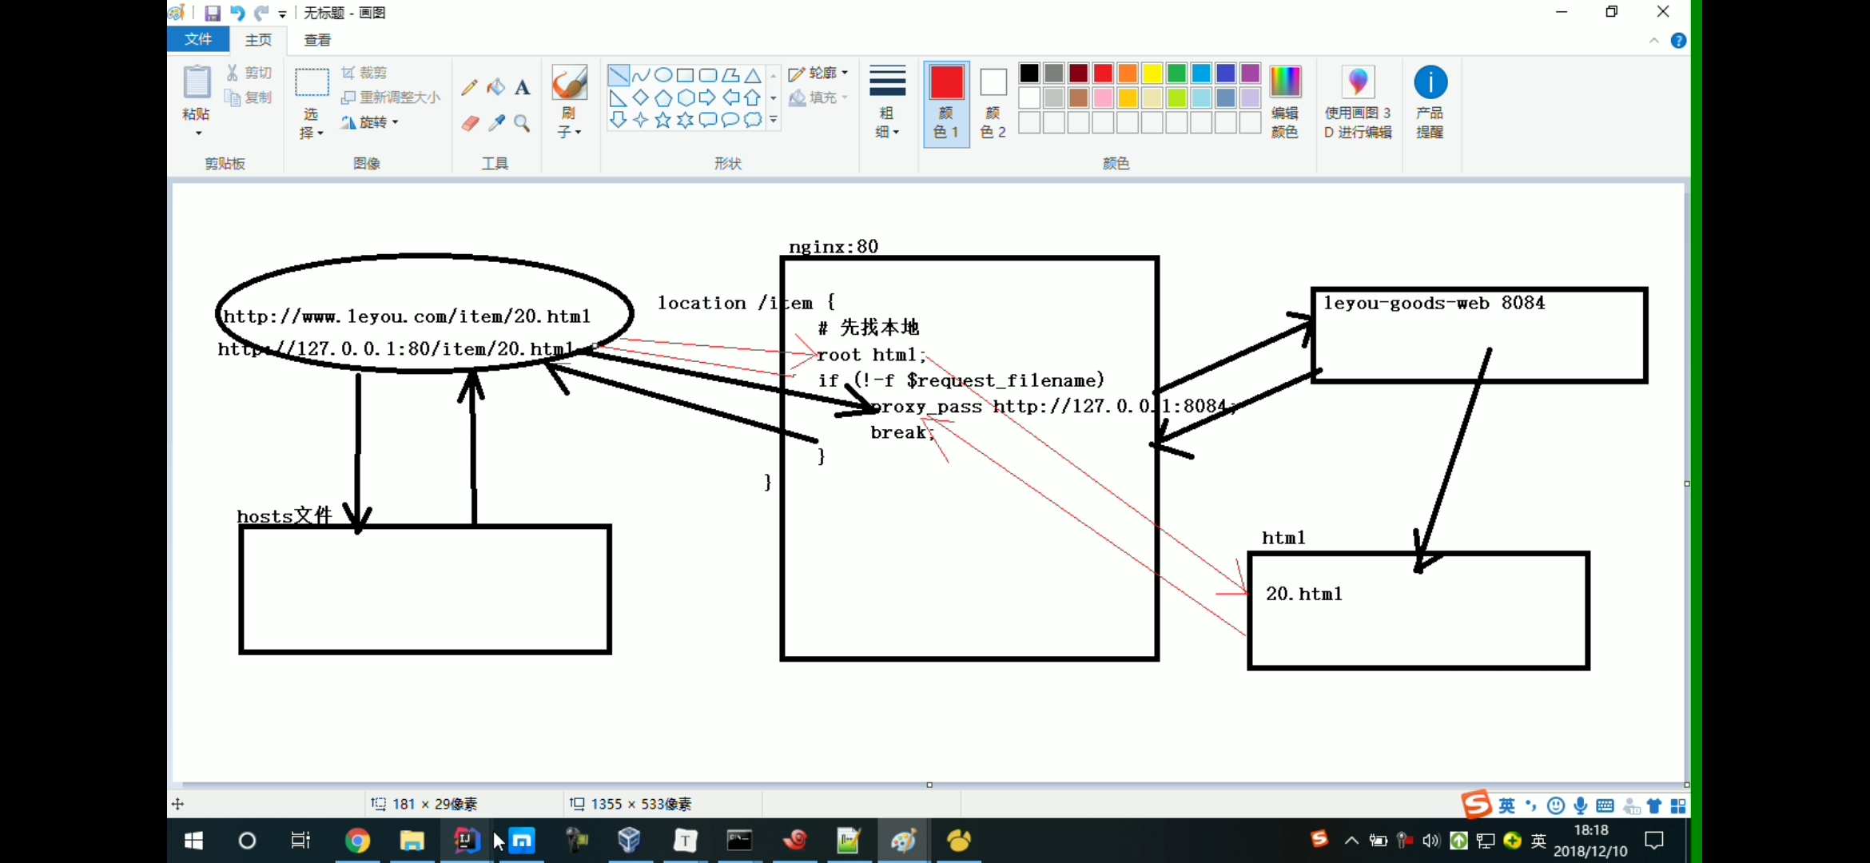Click the Cut button
Image resolution: width=1870 pixels, height=863 pixels.
[x=249, y=73]
